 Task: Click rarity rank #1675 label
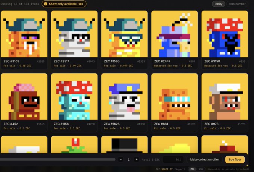pyautogui.click(x=241, y=124)
